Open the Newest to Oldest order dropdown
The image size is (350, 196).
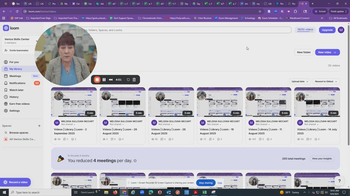coord(326,81)
